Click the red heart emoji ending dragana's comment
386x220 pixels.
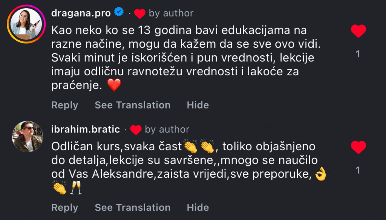coord(114,86)
